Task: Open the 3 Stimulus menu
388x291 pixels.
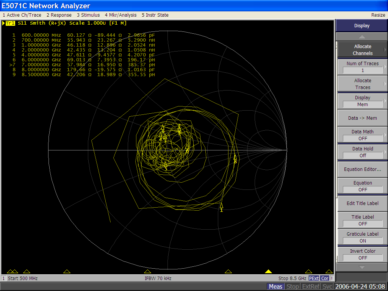Action: coord(88,15)
